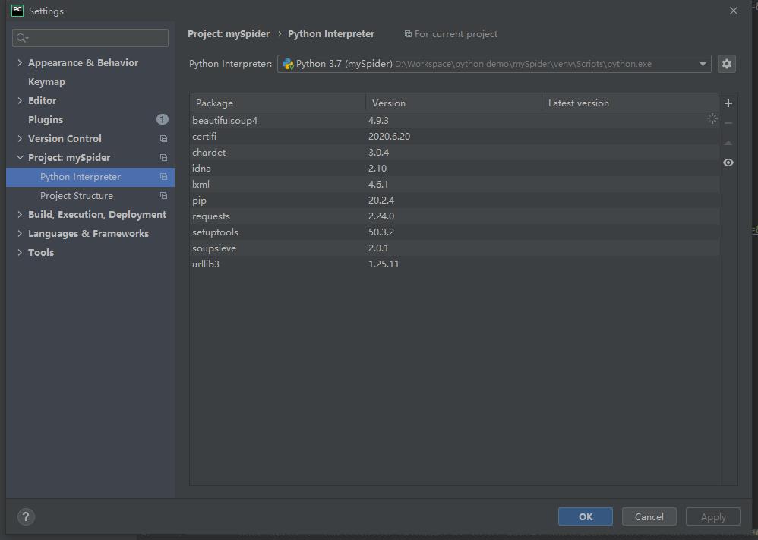The image size is (758, 540).
Task: Toggle the show early releases eye icon
Action: (x=728, y=163)
